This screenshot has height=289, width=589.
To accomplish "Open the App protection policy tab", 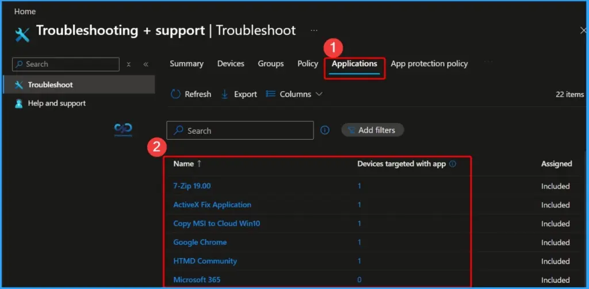I will pyautogui.click(x=429, y=64).
